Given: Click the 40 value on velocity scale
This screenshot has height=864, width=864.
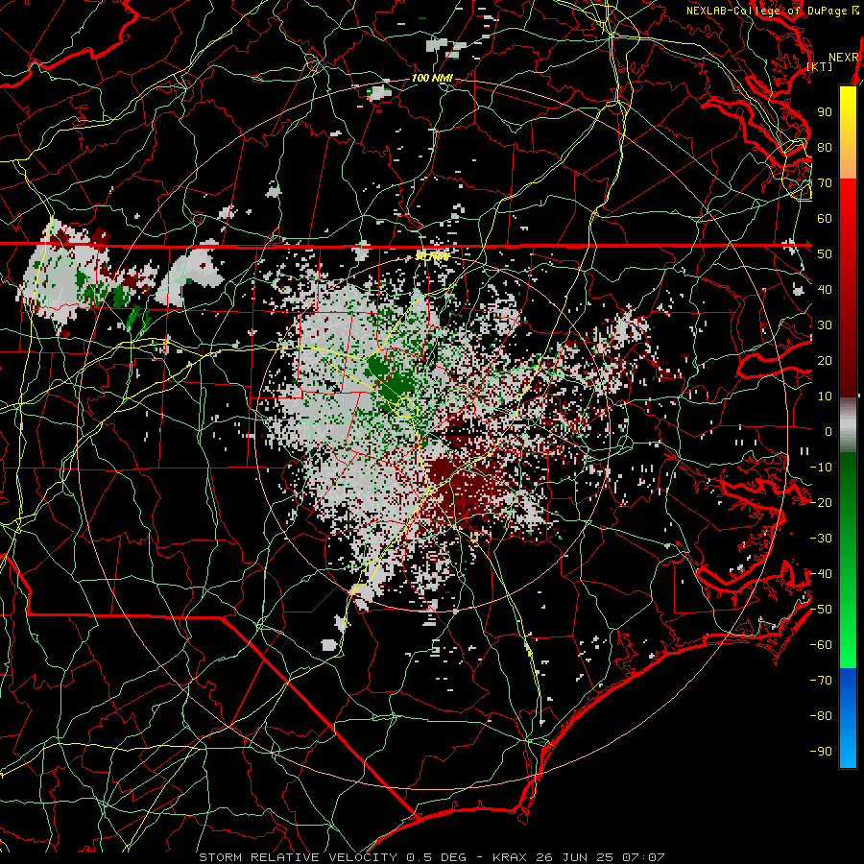Looking at the screenshot, I should click(x=825, y=290).
